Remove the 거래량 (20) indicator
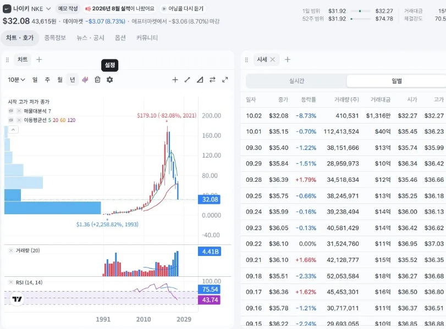 pos(11,250)
